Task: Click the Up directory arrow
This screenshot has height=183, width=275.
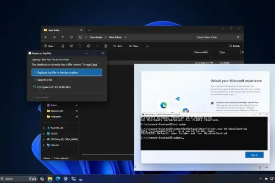Action: point(63,37)
